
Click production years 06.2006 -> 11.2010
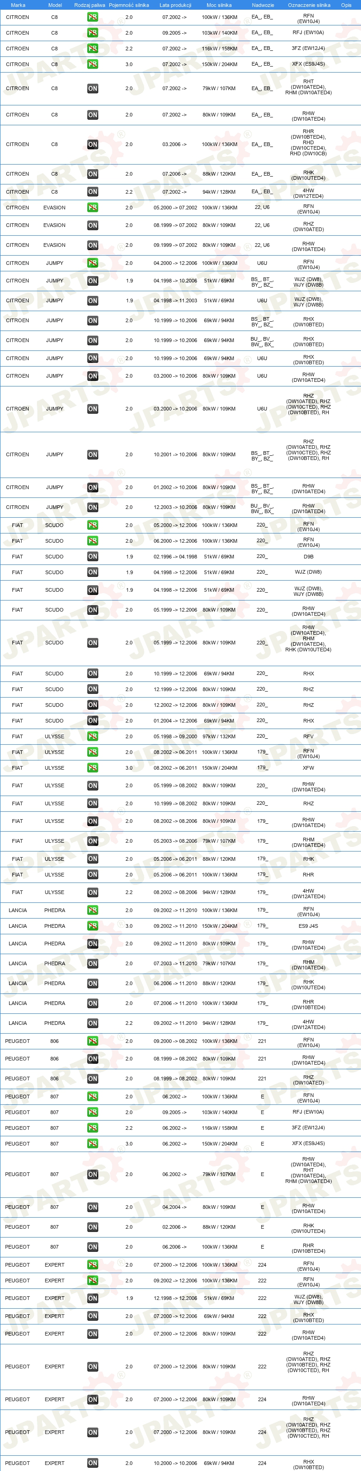(x=175, y=983)
